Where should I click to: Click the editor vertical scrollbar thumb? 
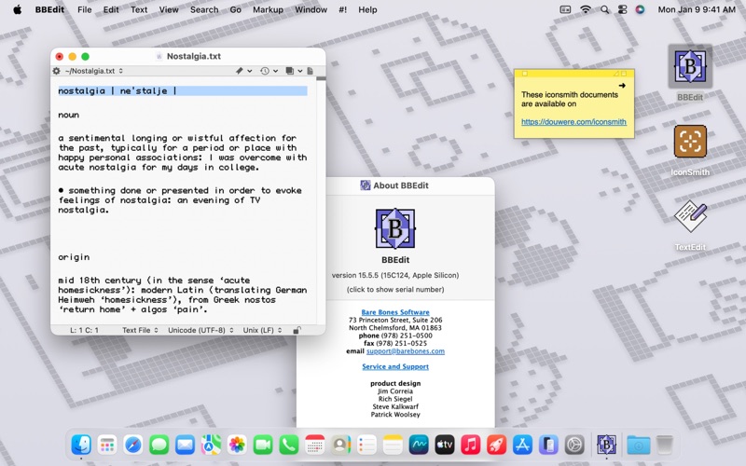coord(321,78)
